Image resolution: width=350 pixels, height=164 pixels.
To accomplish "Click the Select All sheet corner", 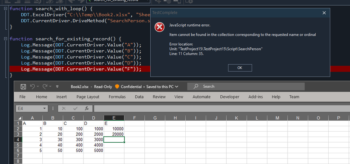I will (x=19, y=118).
